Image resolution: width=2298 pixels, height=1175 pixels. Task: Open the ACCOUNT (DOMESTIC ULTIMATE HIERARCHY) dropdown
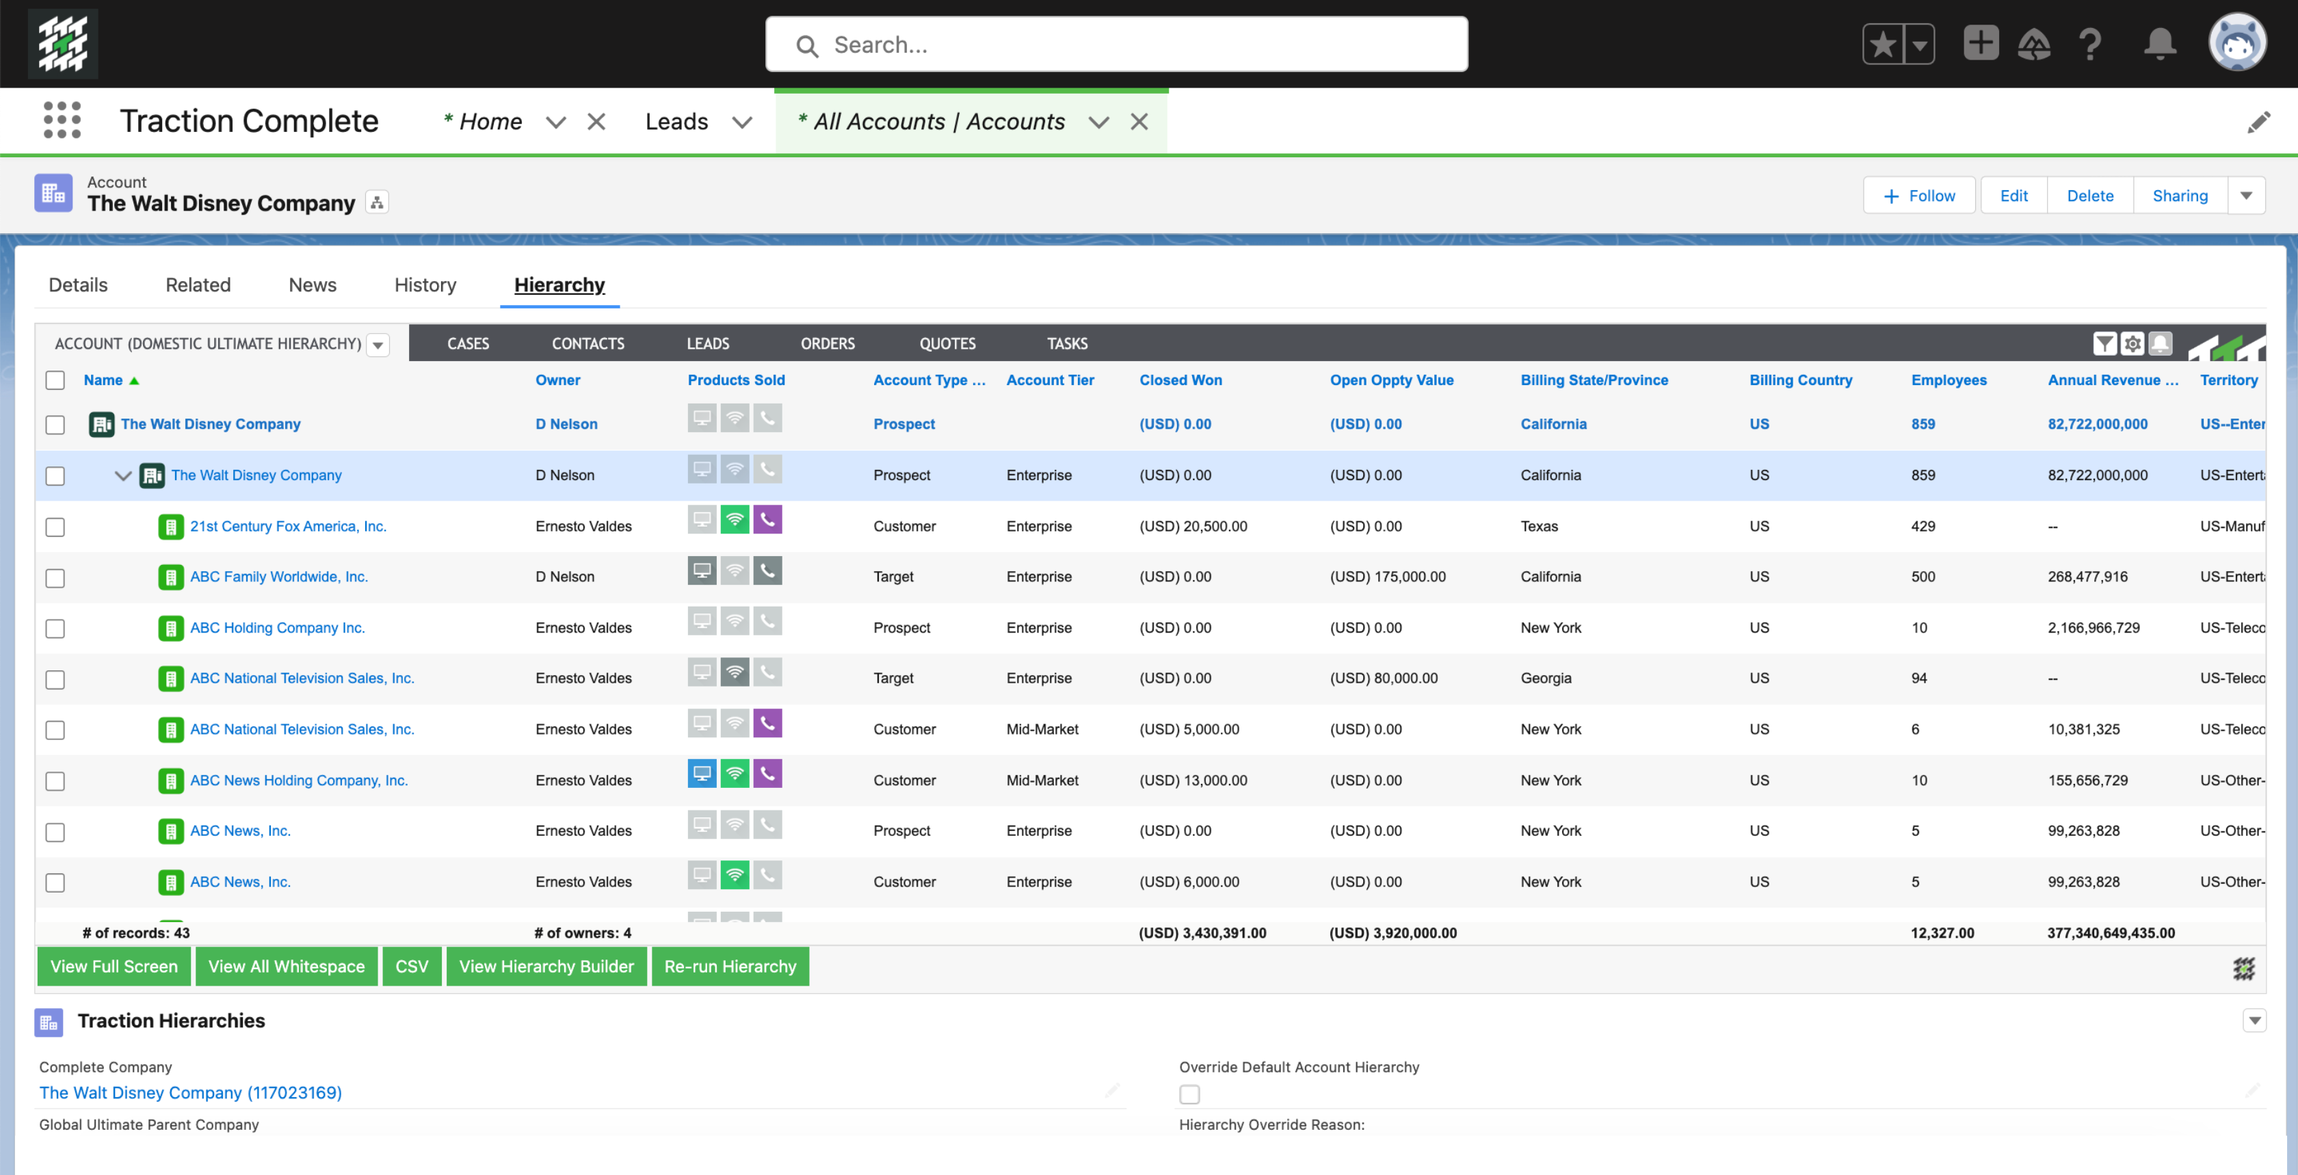point(378,345)
